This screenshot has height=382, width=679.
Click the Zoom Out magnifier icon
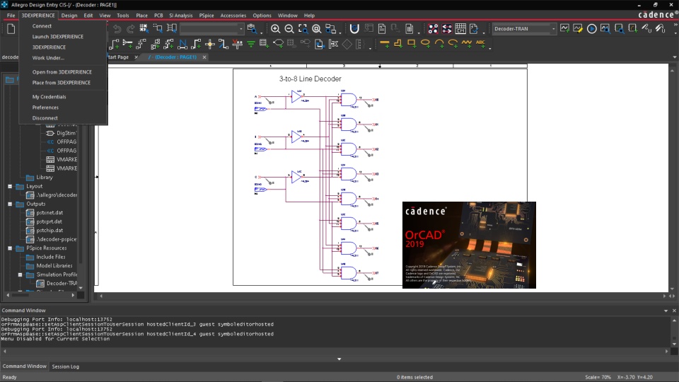point(289,29)
